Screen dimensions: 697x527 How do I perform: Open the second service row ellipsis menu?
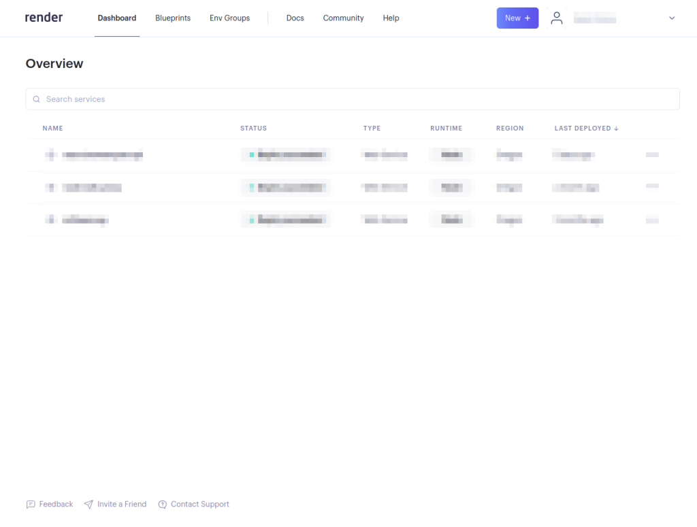point(651,187)
